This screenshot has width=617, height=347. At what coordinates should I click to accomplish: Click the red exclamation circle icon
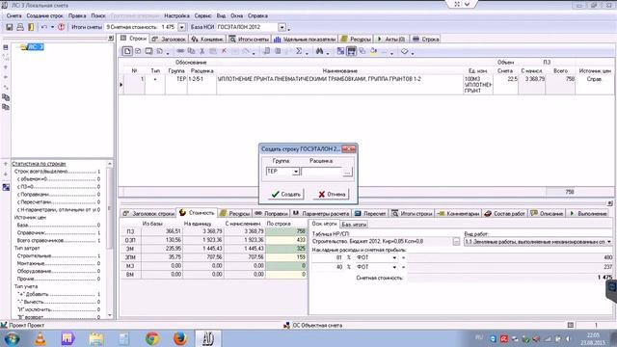pyautogui.click(x=61, y=27)
